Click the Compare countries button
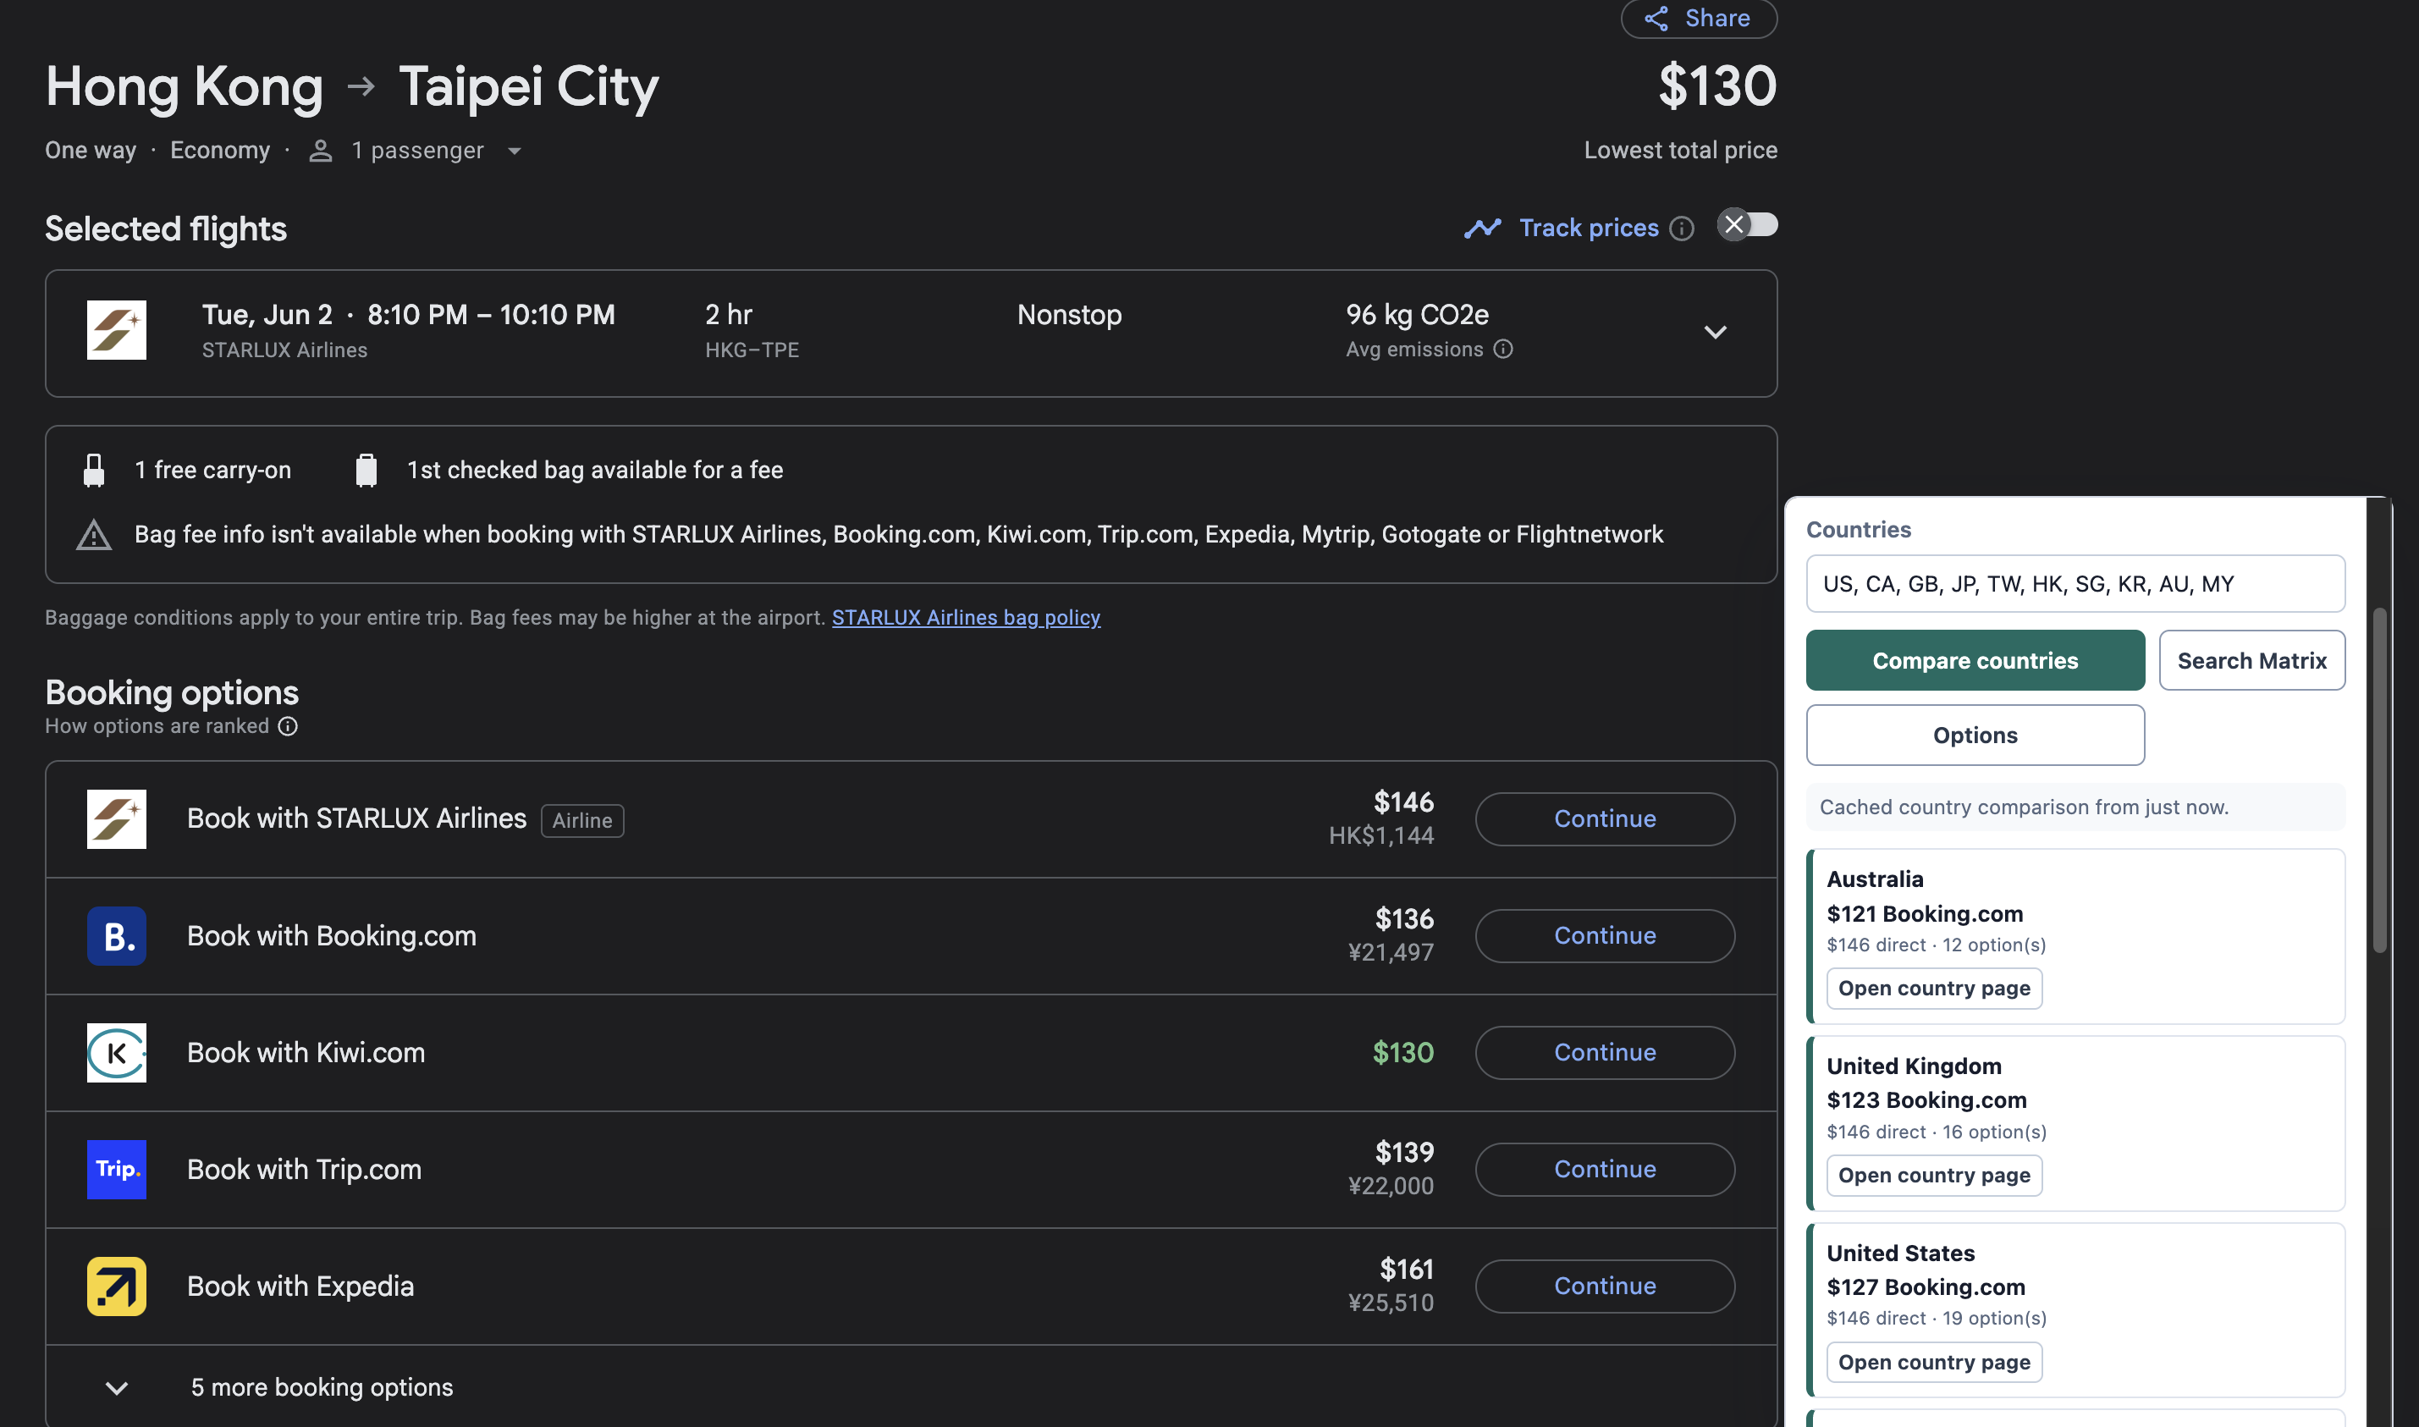 click(1975, 661)
